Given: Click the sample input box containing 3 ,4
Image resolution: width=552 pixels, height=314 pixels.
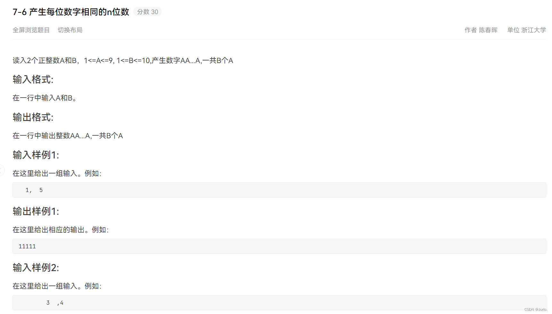Looking at the screenshot, I should [x=279, y=303].
